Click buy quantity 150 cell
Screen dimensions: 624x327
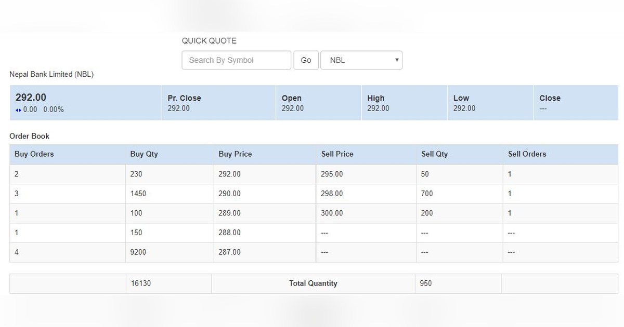[170, 233]
